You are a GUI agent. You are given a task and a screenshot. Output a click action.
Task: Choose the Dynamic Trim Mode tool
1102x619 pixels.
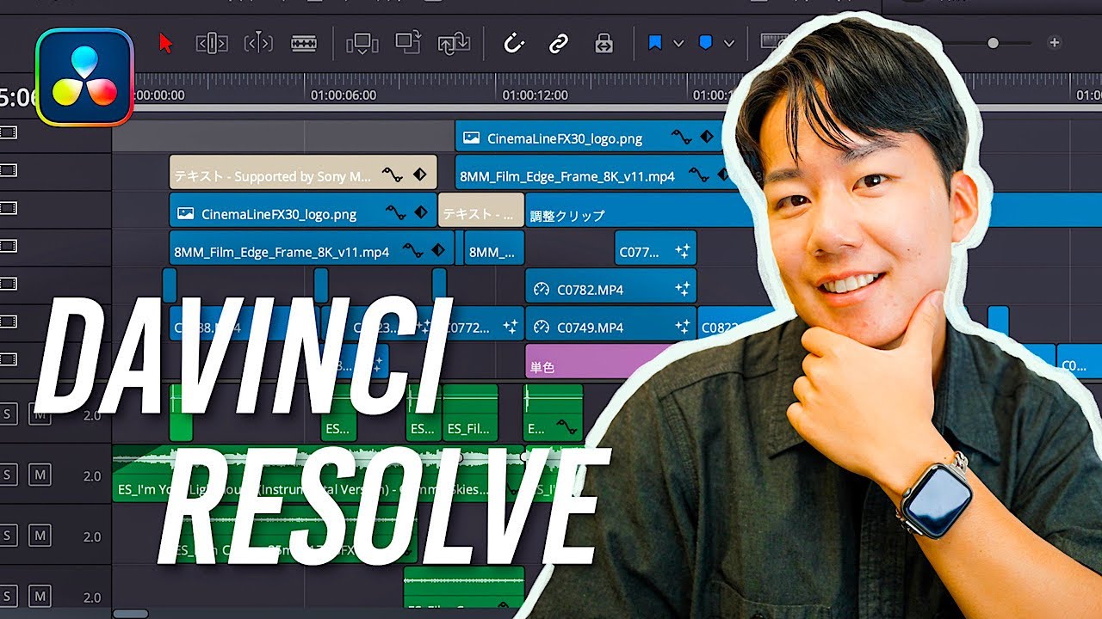coord(258,43)
